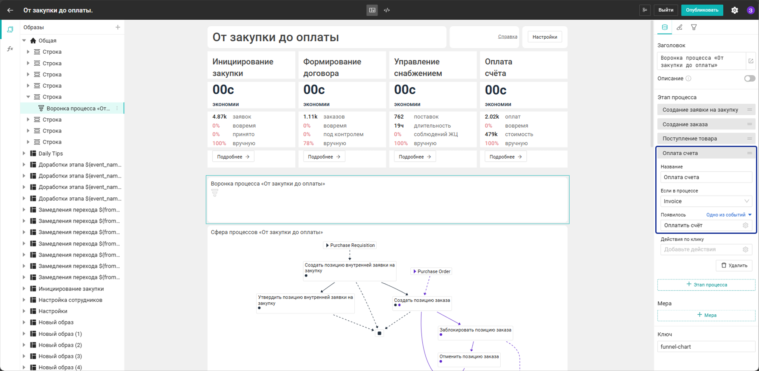Open the settings gear in top bar
The width and height of the screenshot is (759, 371).
click(x=735, y=10)
